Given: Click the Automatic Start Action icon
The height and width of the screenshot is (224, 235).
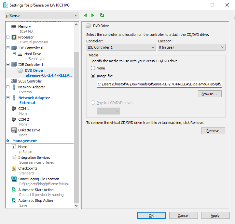Looking at the screenshot, I should 14,190.
